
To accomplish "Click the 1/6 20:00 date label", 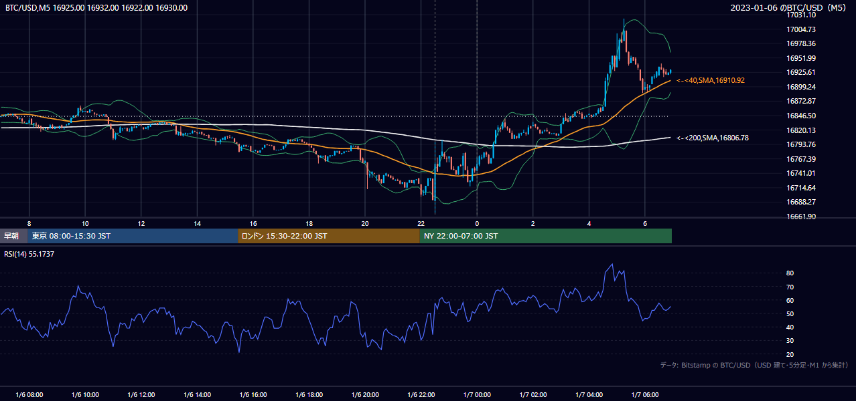I will pyautogui.click(x=365, y=395).
